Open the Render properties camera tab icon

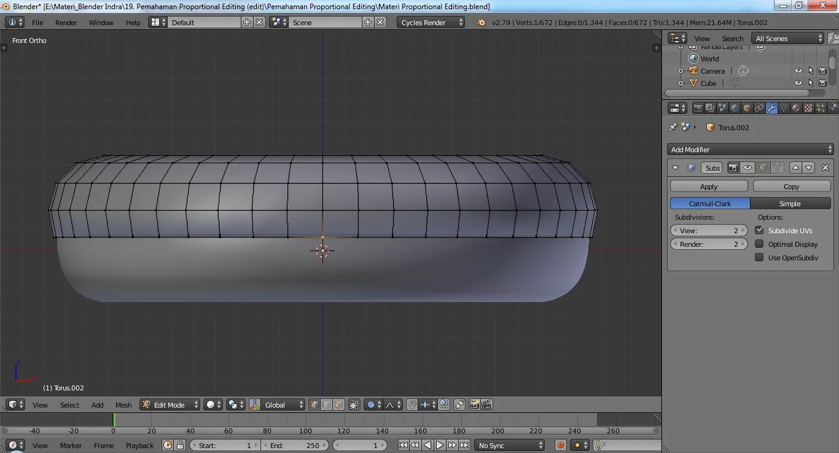coord(698,108)
